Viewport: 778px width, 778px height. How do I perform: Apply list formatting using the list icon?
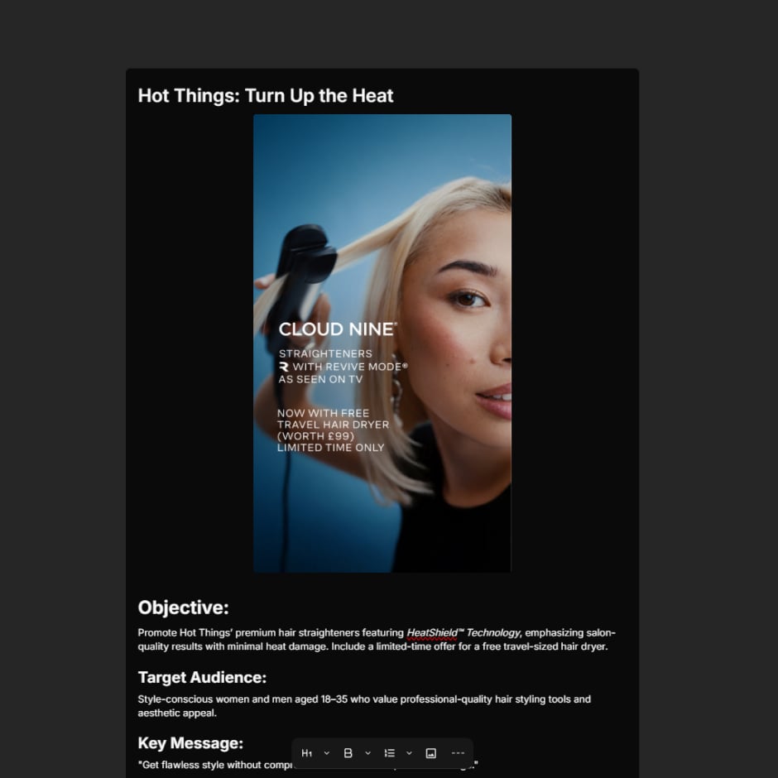pyautogui.click(x=390, y=753)
